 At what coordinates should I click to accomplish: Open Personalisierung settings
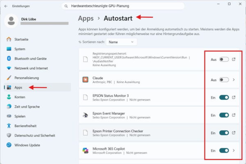tap(37, 78)
